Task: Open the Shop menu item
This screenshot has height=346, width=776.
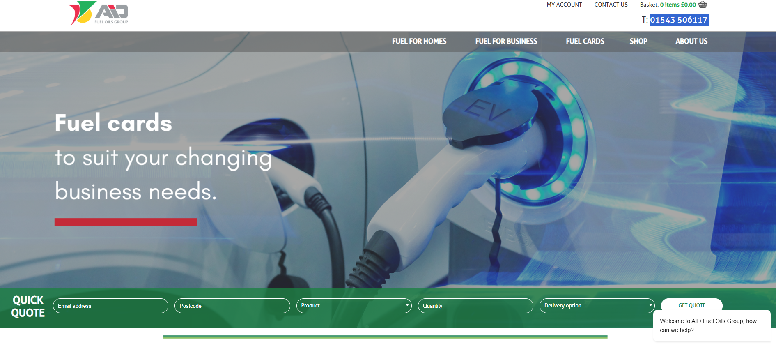Action: (x=638, y=41)
